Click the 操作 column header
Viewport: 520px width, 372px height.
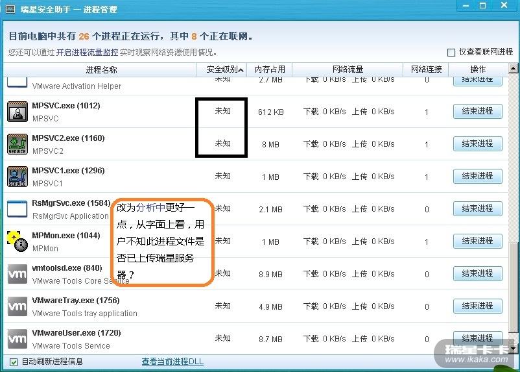[478, 69]
